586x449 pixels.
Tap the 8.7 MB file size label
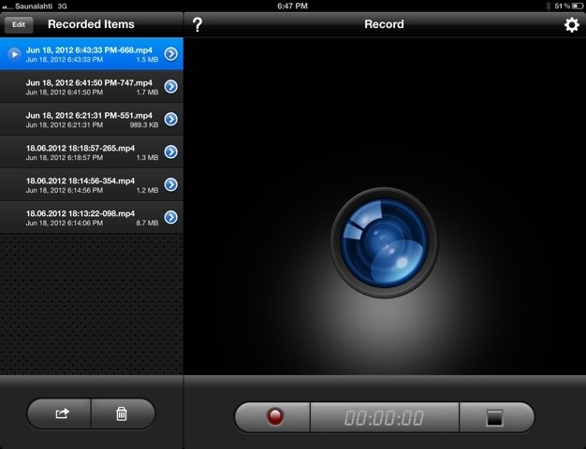point(147,223)
